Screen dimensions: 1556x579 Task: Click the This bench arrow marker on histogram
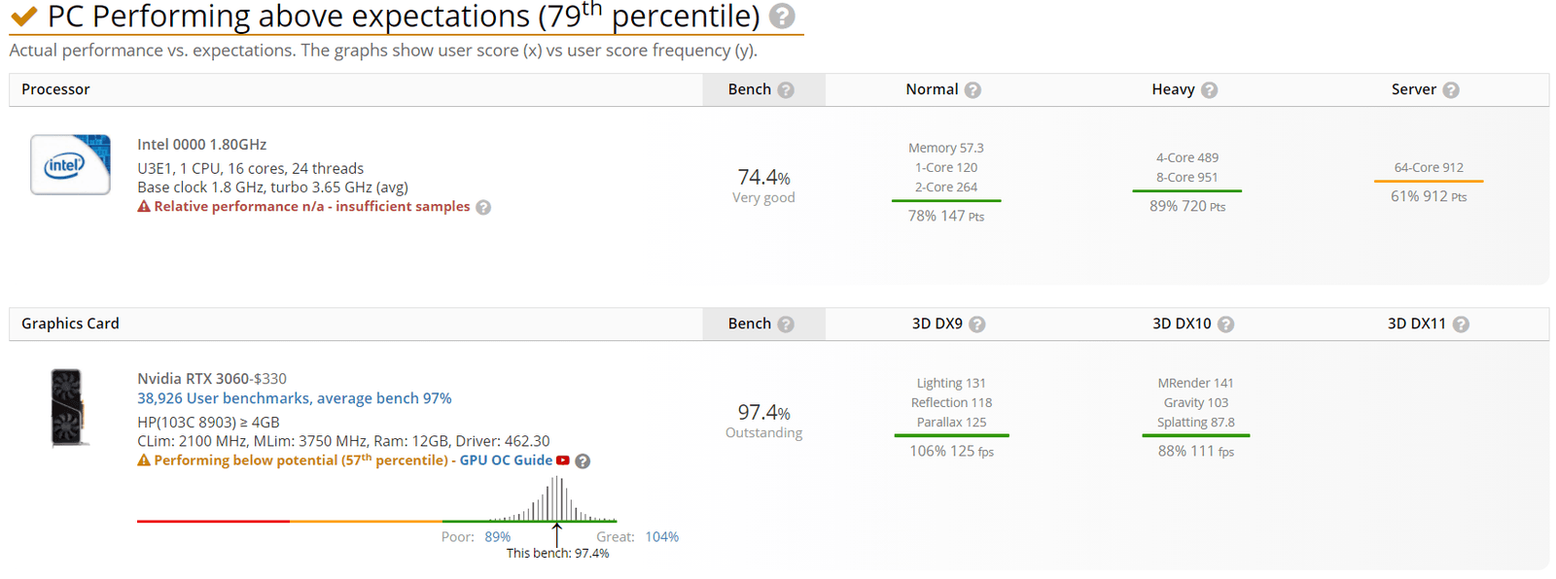tap(557, 532)
